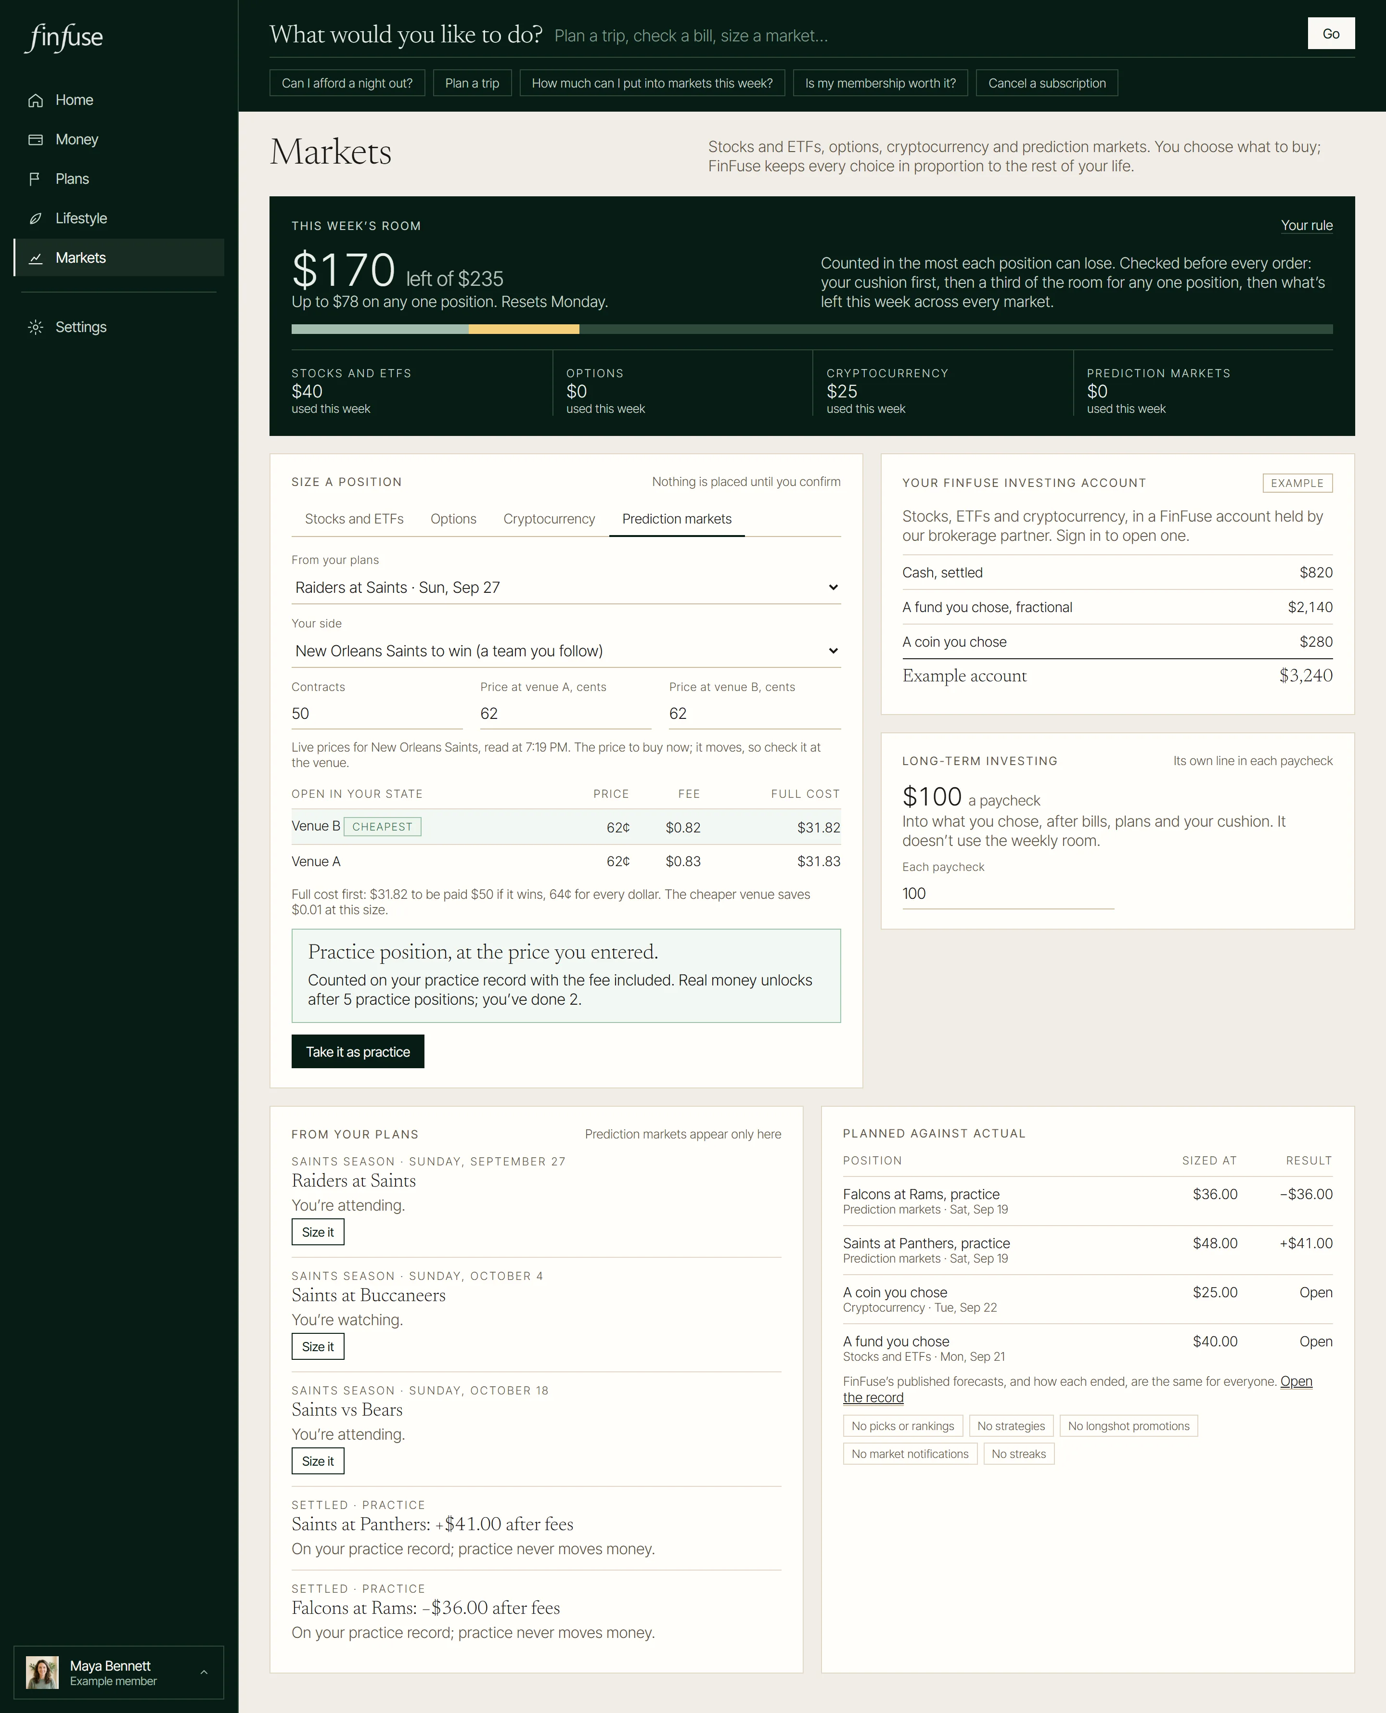Click the Home house icon
1386x1713 pixels.
pos(35,101)
